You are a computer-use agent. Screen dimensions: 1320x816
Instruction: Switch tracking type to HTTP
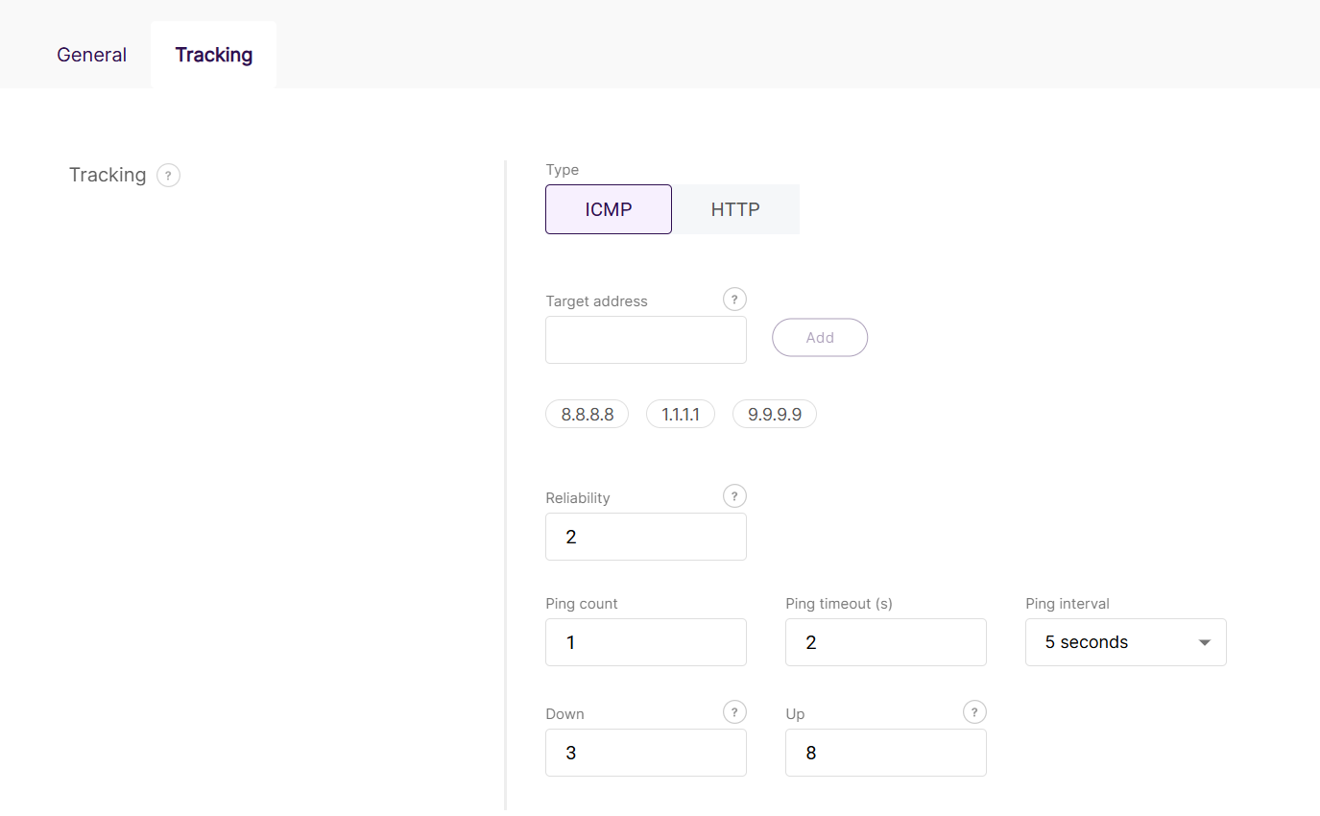click(735, 209)
